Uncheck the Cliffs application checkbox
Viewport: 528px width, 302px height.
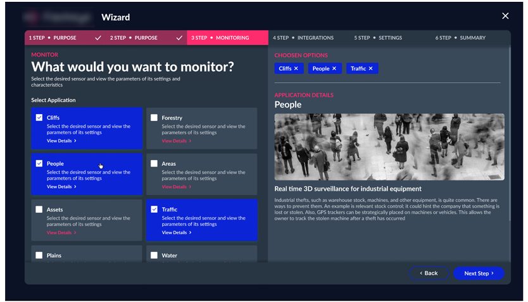point(39,118)
